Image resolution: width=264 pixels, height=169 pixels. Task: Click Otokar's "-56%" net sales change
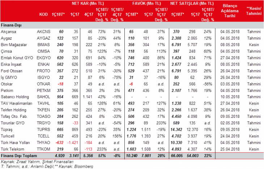208,84
